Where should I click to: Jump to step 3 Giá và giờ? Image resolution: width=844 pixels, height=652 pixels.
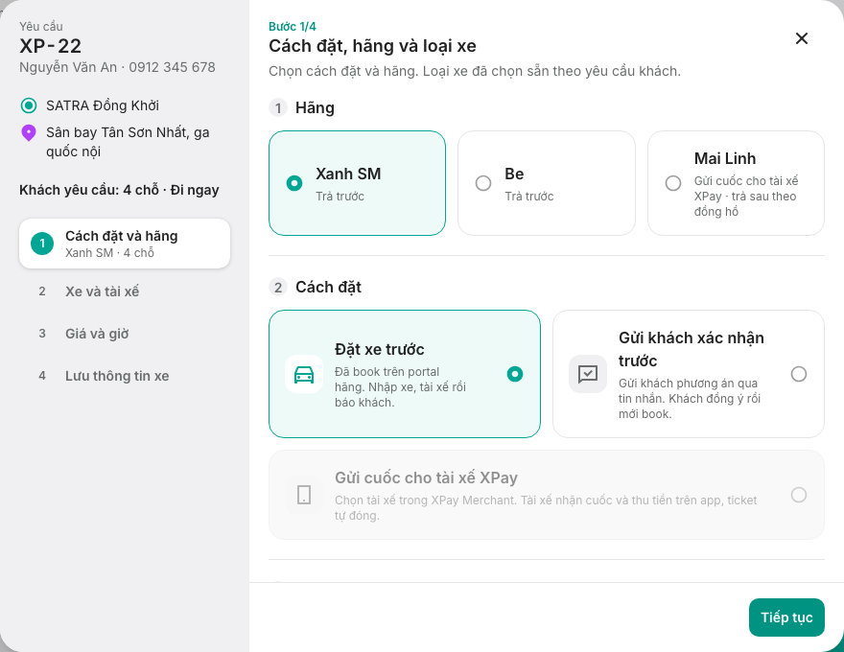tap(125, 334)
